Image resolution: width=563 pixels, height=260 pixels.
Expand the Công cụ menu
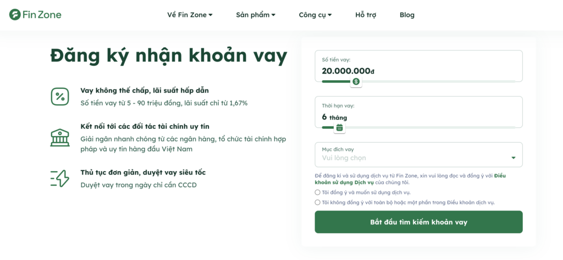(x=315, y=15)
